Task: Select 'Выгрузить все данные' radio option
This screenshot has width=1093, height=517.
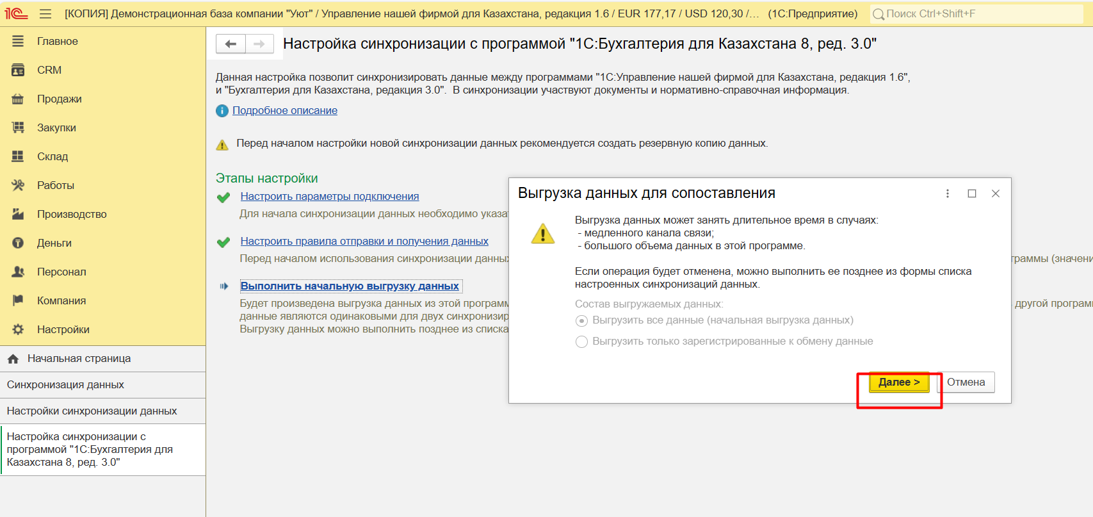Action: coord(581,320)
